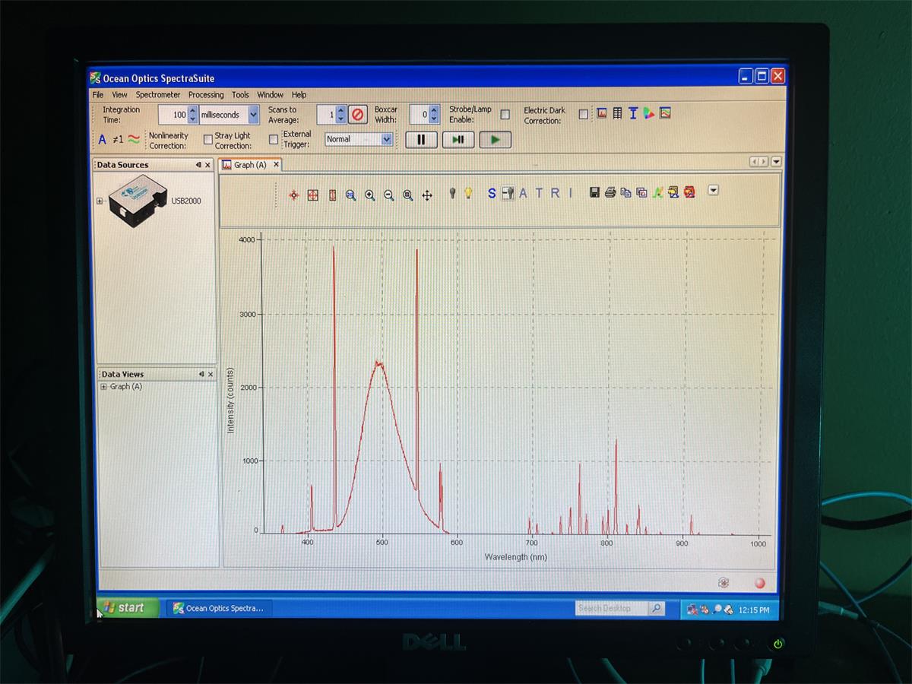
Task: Switch to Scope mode S icon
Action: click(492, 193)
